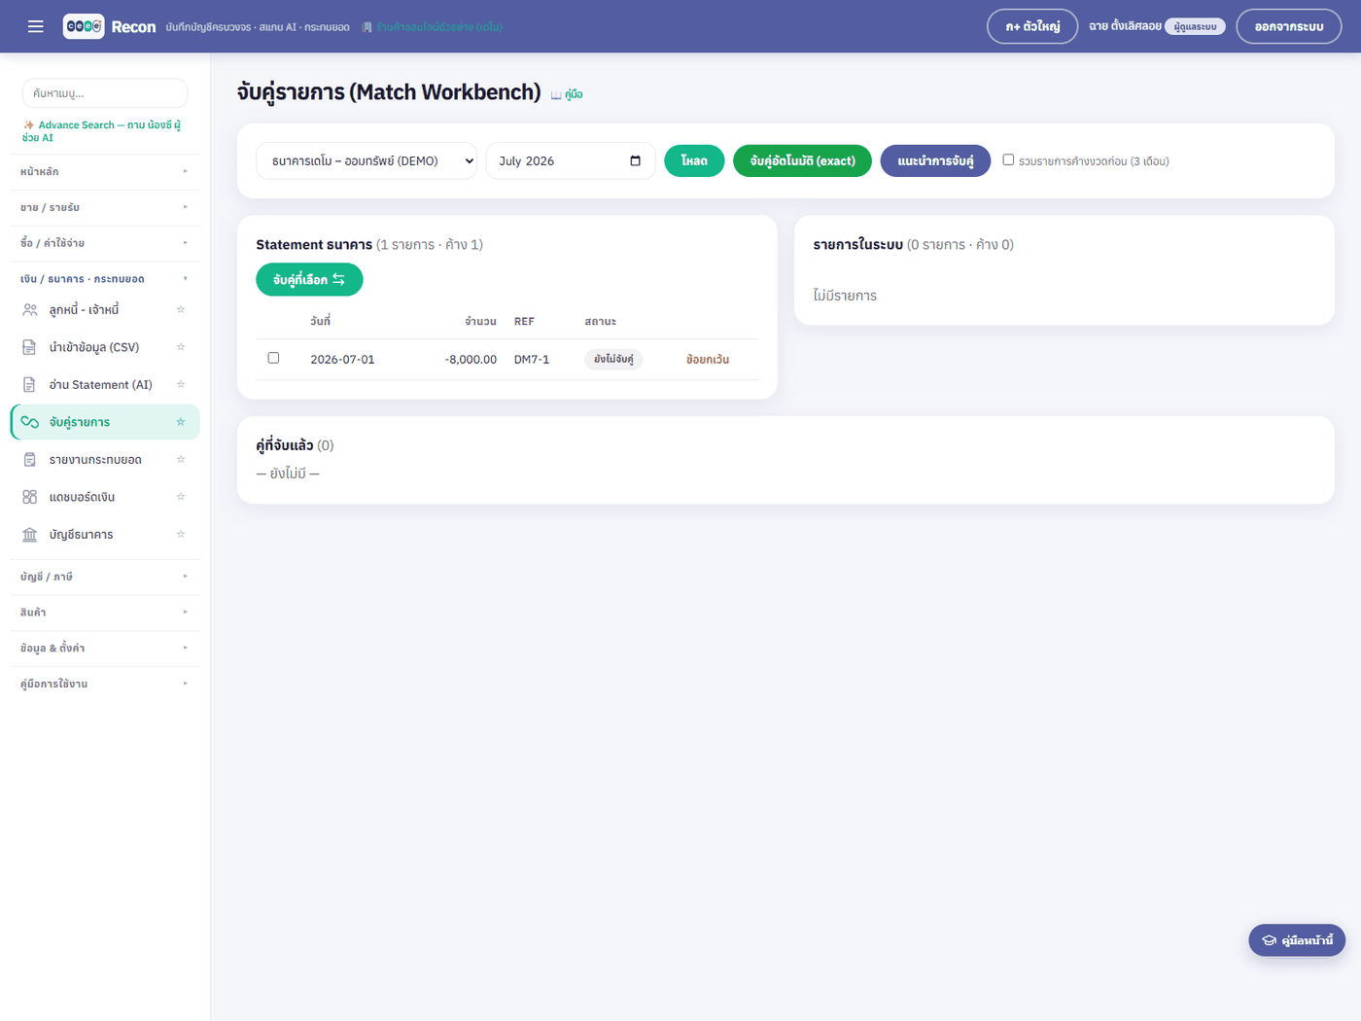Open นำเข้าข้อมูล (CSV) menu item

(105, 347)
